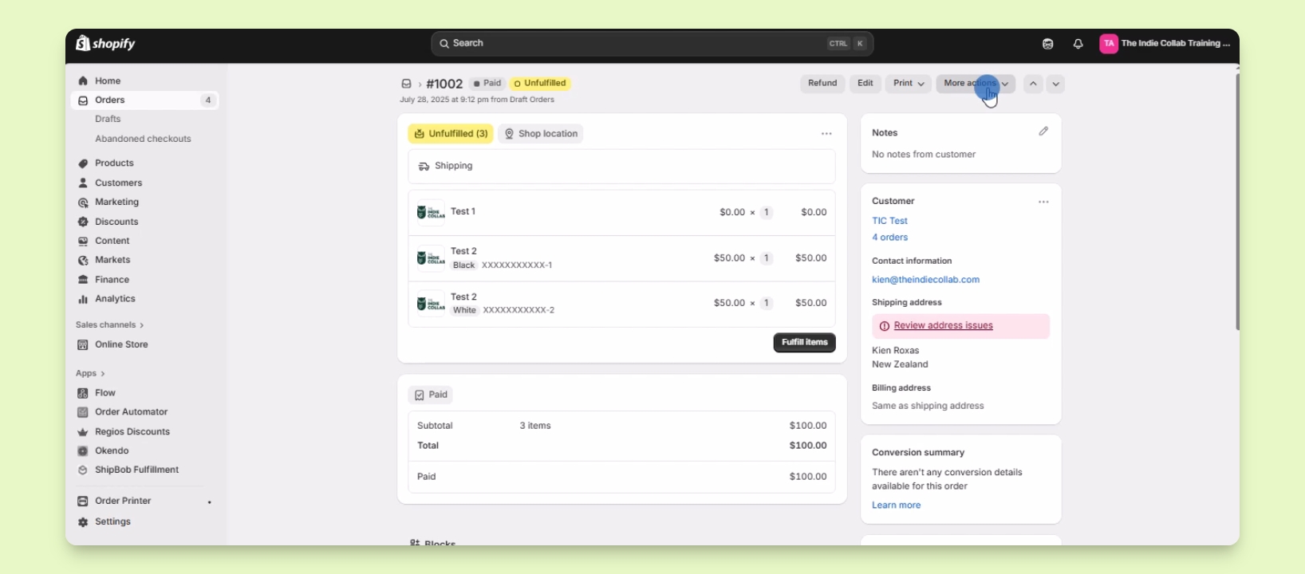Click the Markets globe icon

[83, 260]
